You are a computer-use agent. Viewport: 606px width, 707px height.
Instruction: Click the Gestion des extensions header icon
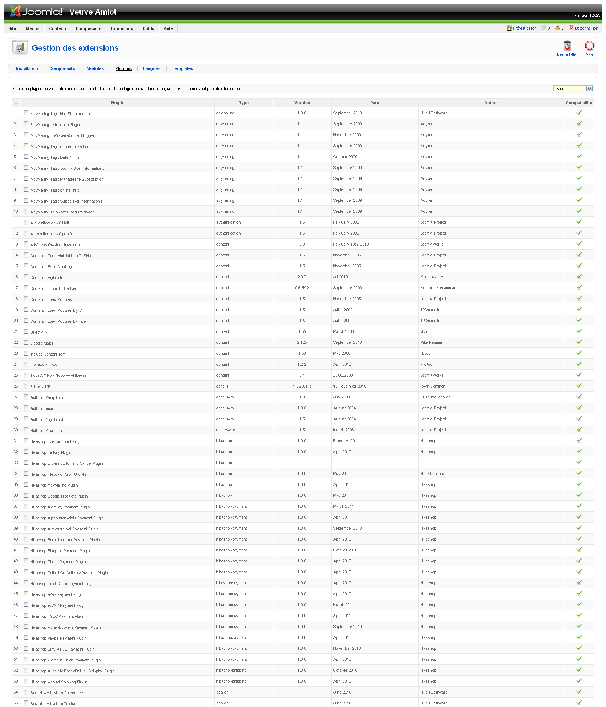pyautogui.click(x=20, y=48)
